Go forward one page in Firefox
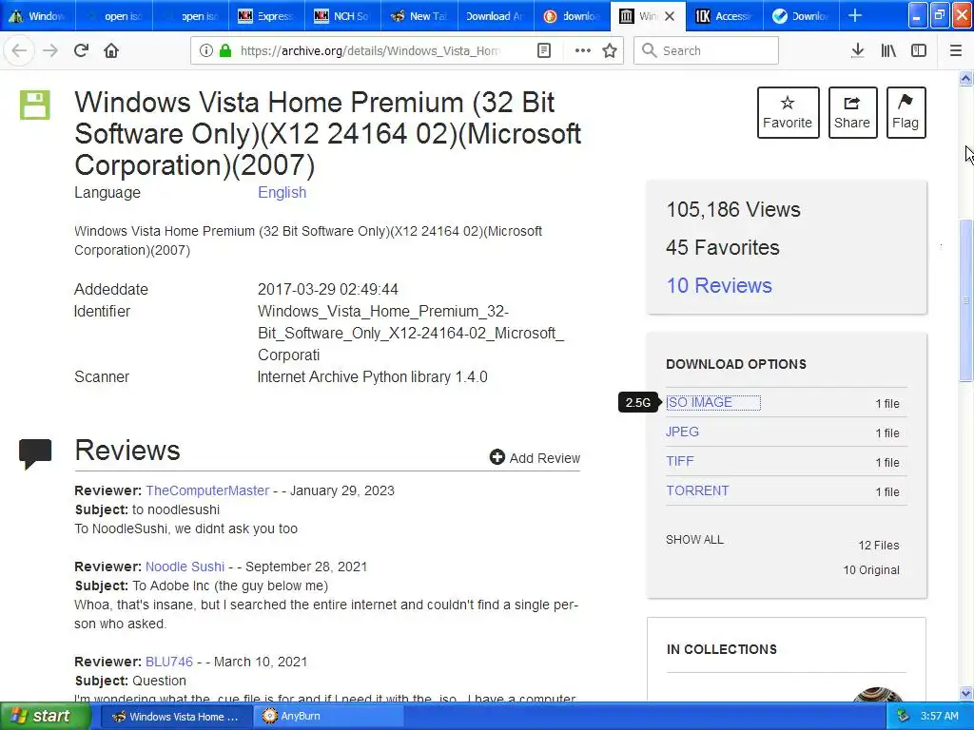 point(50,51)
